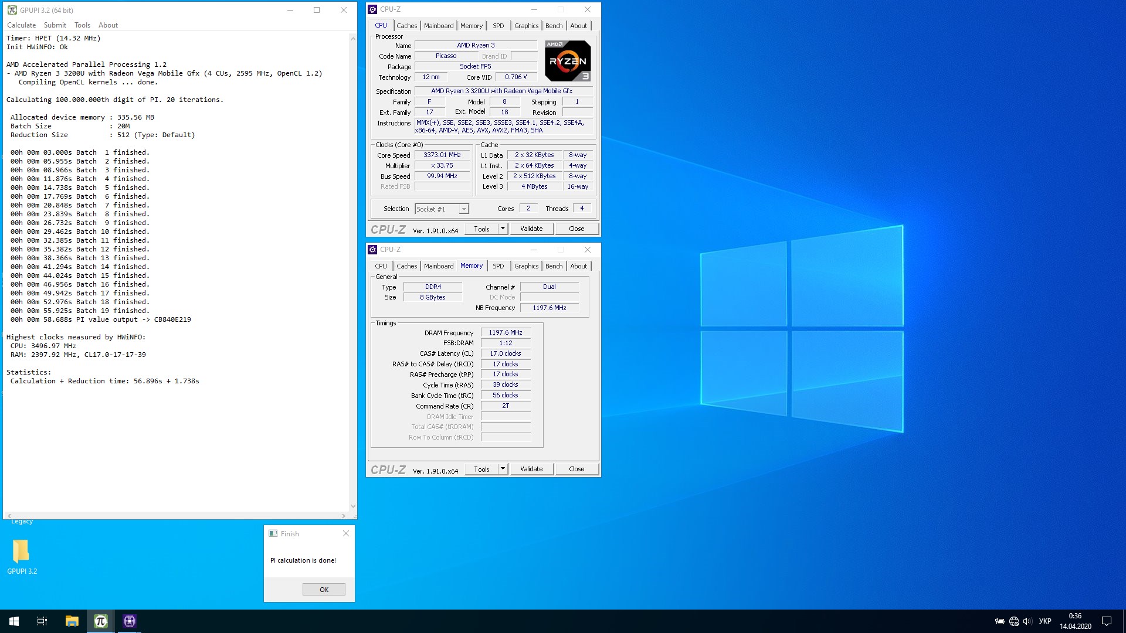Open Task View on the taskbar
Screen dimensions: 1126x633
coord(42,621)
